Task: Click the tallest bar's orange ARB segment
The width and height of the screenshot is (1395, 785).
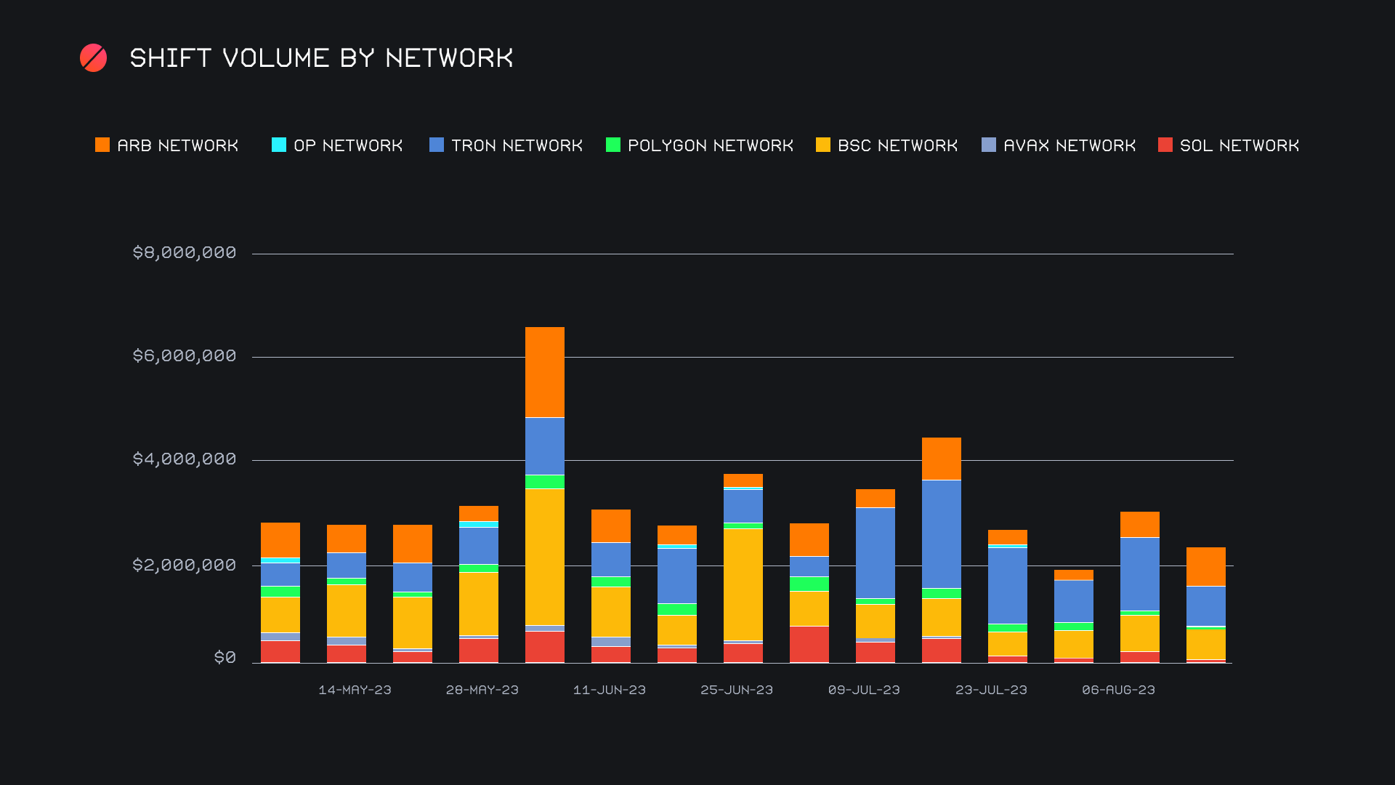Action: click(545, 372)
